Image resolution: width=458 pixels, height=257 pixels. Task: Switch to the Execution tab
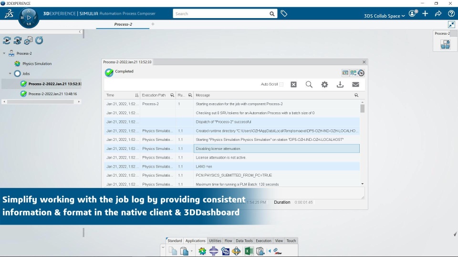click(x=263, y=241)
